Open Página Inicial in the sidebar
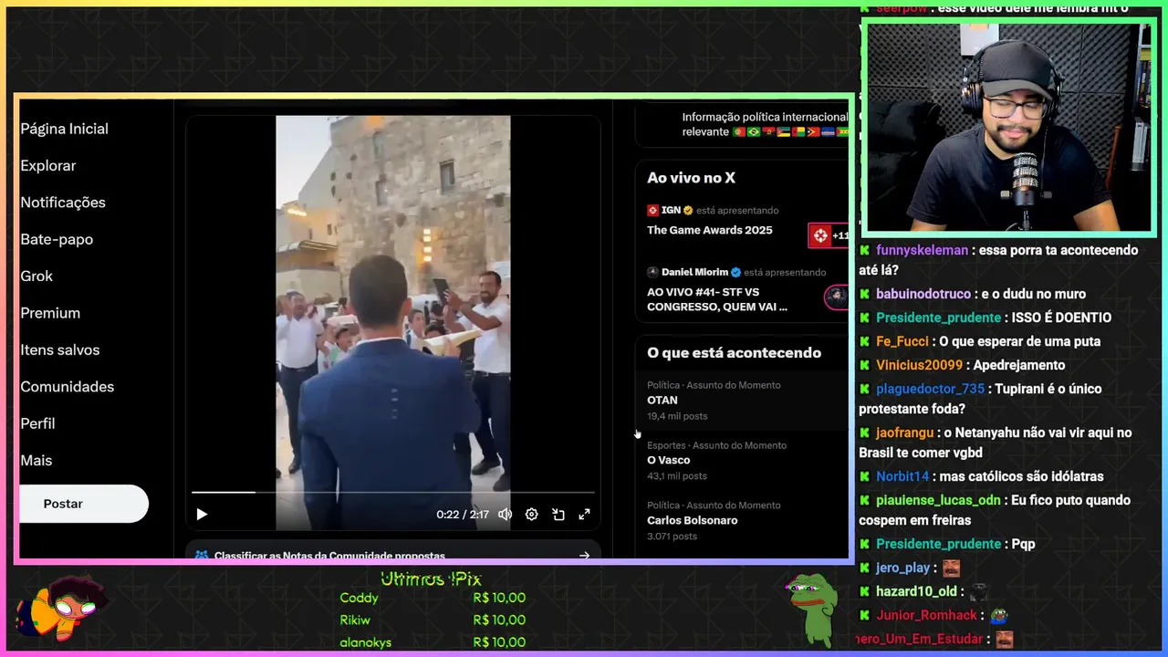This screenshot has width=1168, height=657. [65, 129]
